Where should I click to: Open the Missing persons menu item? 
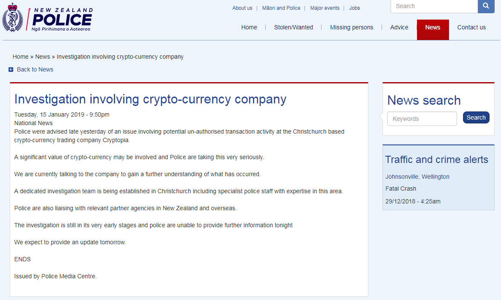click(x=351, y=27)
